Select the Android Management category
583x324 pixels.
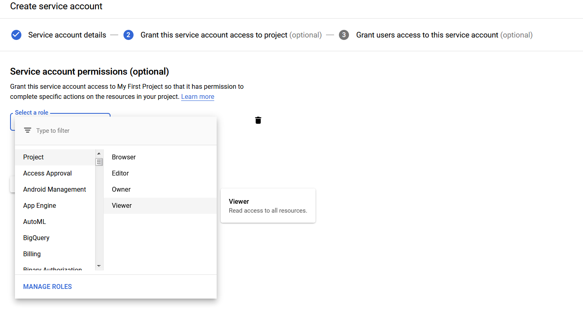54,189
